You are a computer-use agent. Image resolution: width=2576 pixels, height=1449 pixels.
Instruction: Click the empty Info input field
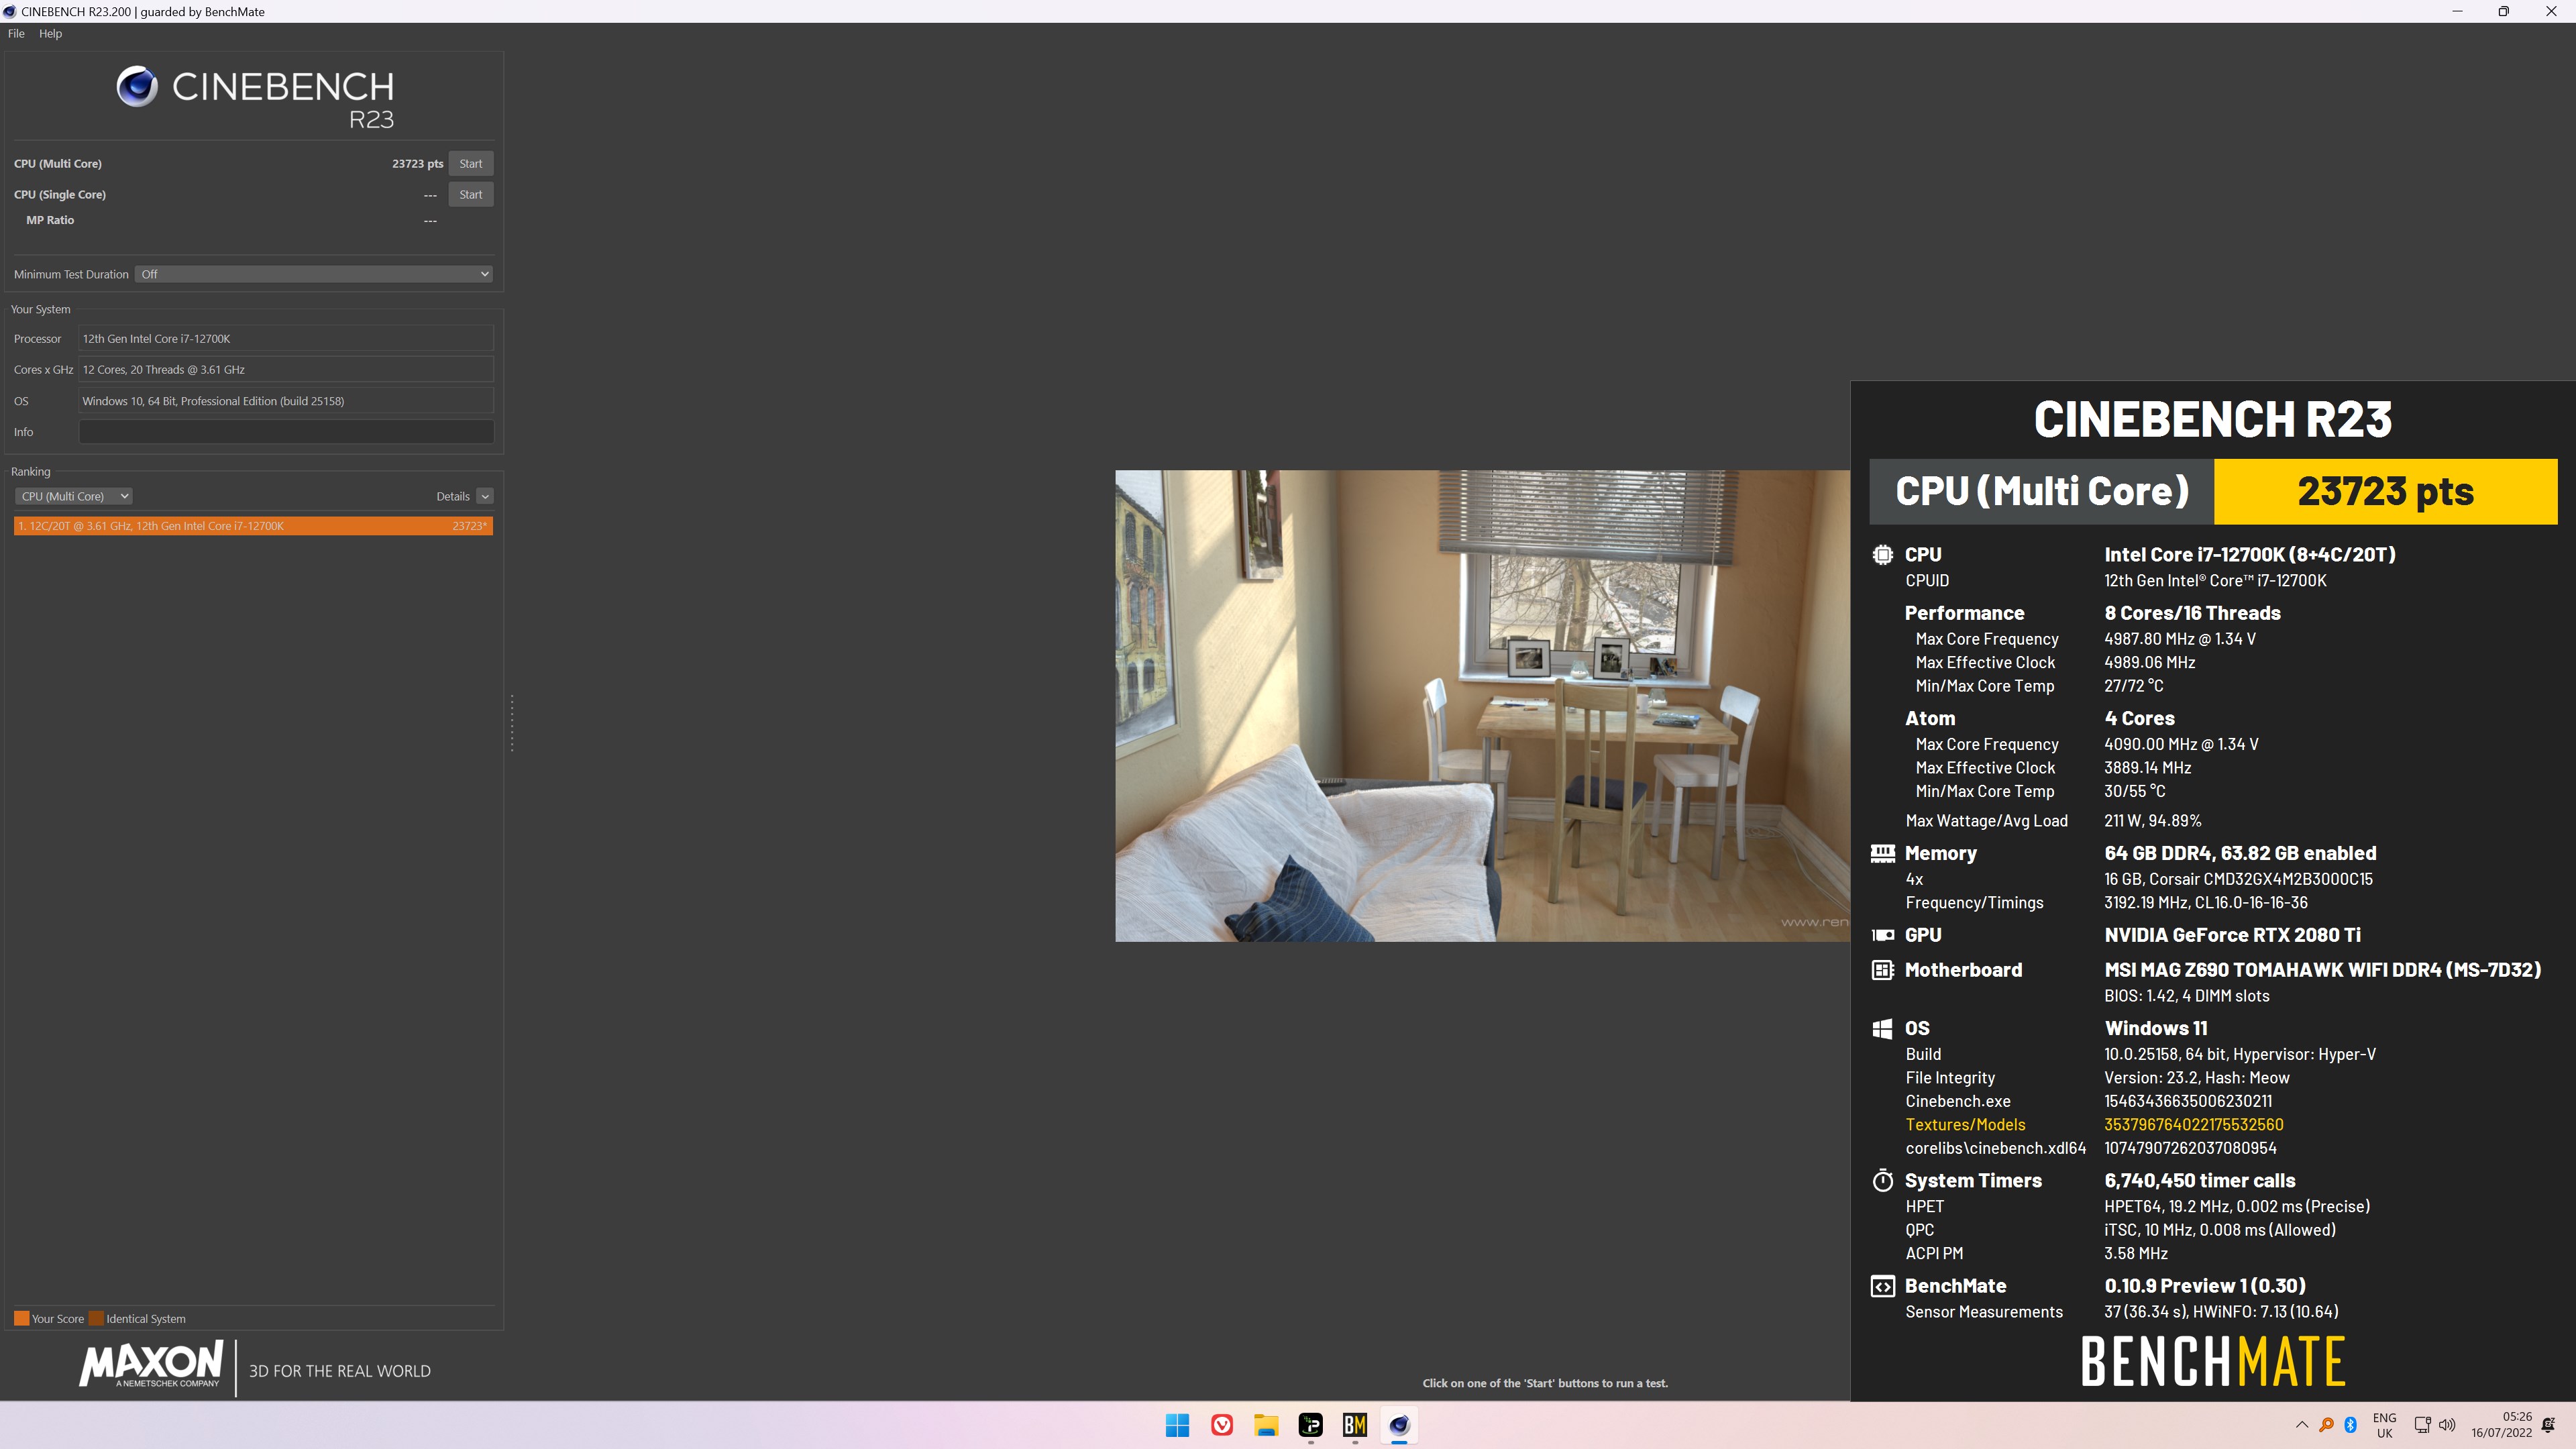pos(286,432)
